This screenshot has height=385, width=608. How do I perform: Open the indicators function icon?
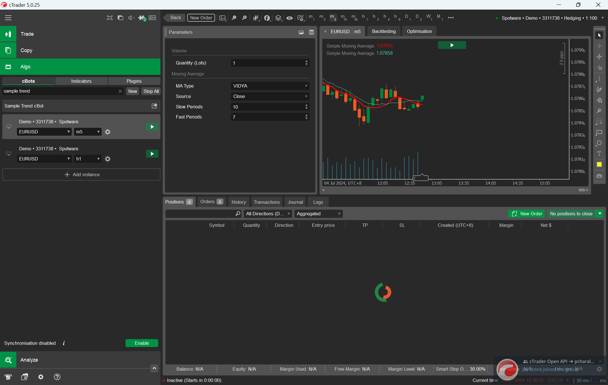267,18
